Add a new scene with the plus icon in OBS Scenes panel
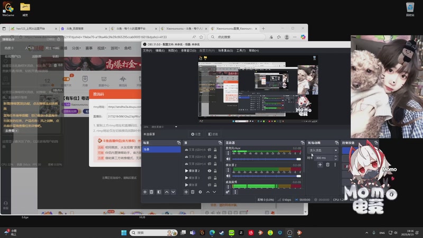This screenshot has height=238, width=423. tap(145, 192)
